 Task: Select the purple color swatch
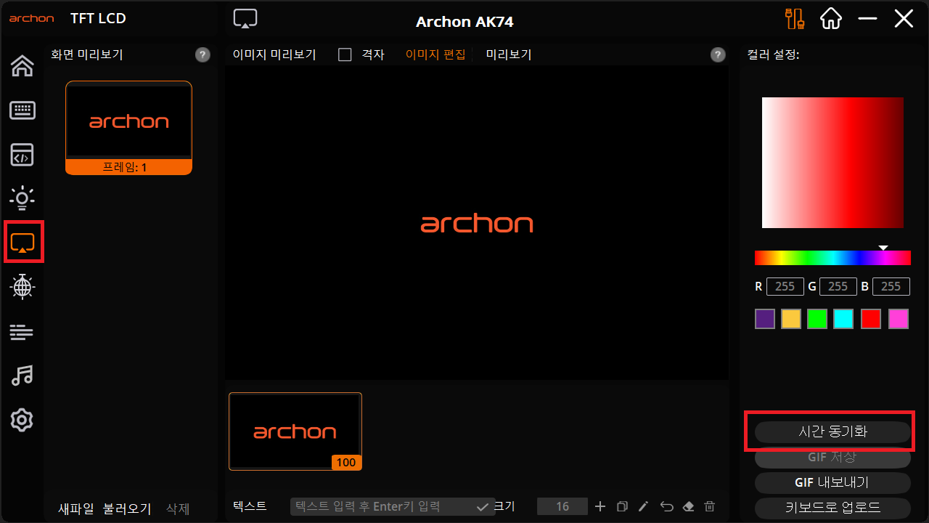coord(765,319)
